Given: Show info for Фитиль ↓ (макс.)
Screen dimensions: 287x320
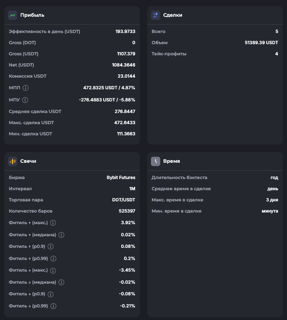Looking at the screenshot, I should click(x=53, y=271).
